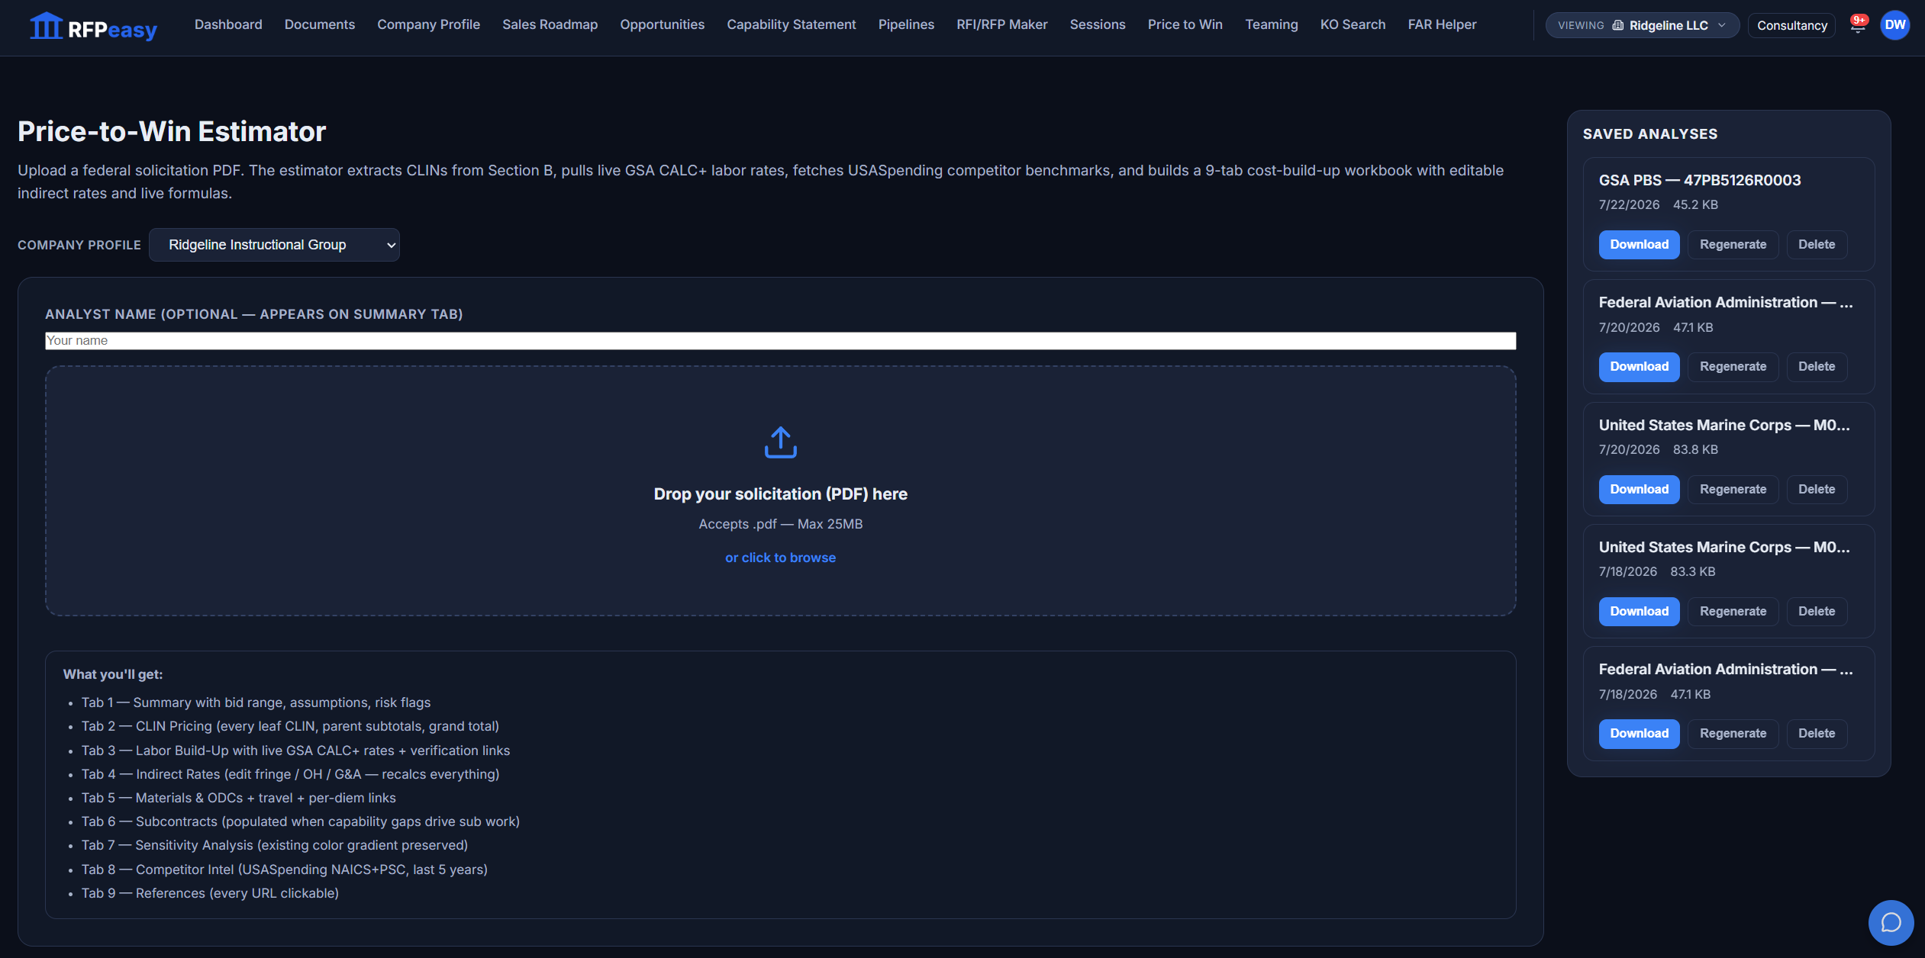Delete the 7/18/2026 Federal Aviation Administration analysis

pos(1816,734)
